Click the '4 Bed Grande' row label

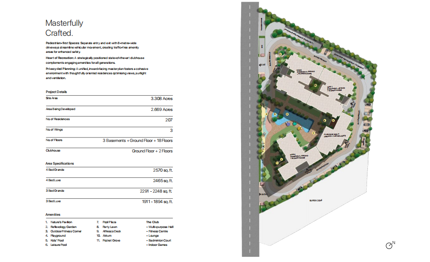55,169
